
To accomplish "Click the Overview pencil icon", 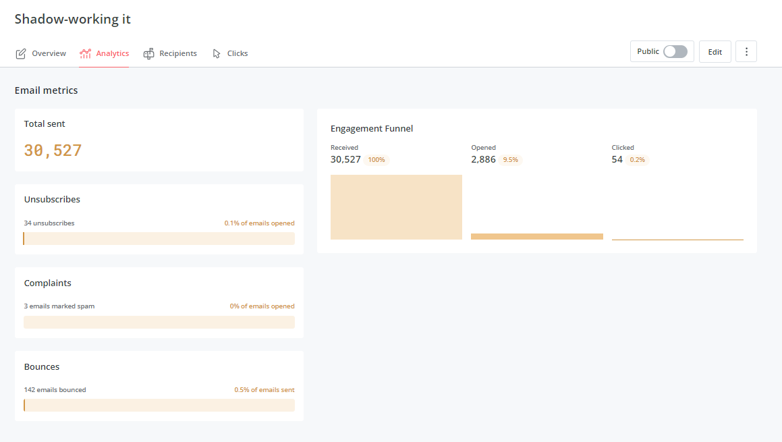I will [20, 53].
